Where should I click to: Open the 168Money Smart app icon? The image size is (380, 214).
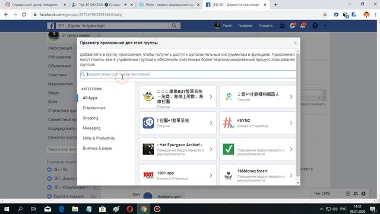pyautogui.click(x=228, y=175)
